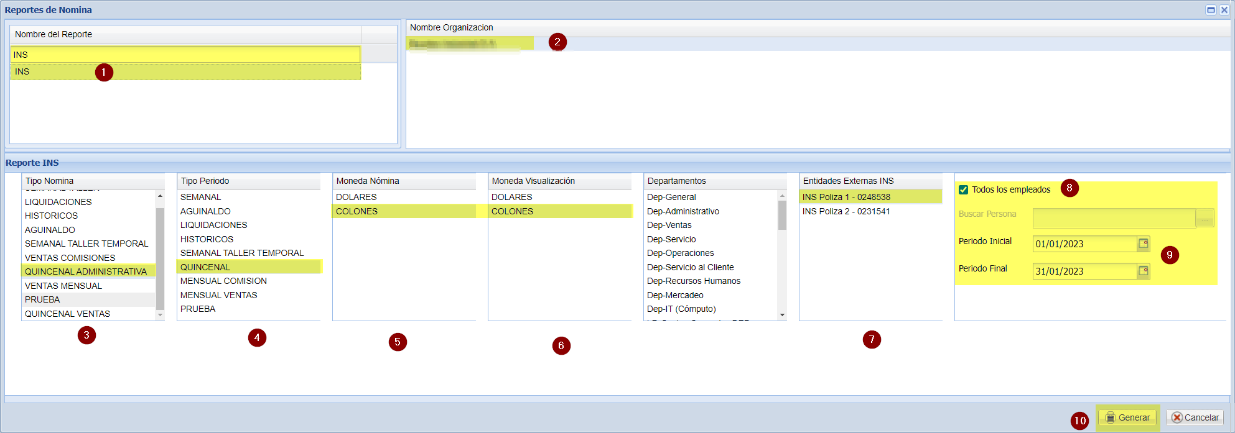Screen dimensions: 1235x433
Task: Uncheck the Todos los empleados checkbox
Action: pyautogui.click(x=963, y=189)
